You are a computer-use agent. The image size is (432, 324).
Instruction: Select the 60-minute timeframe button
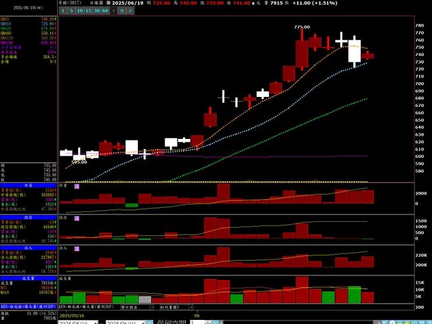click(x=105, y=11)
